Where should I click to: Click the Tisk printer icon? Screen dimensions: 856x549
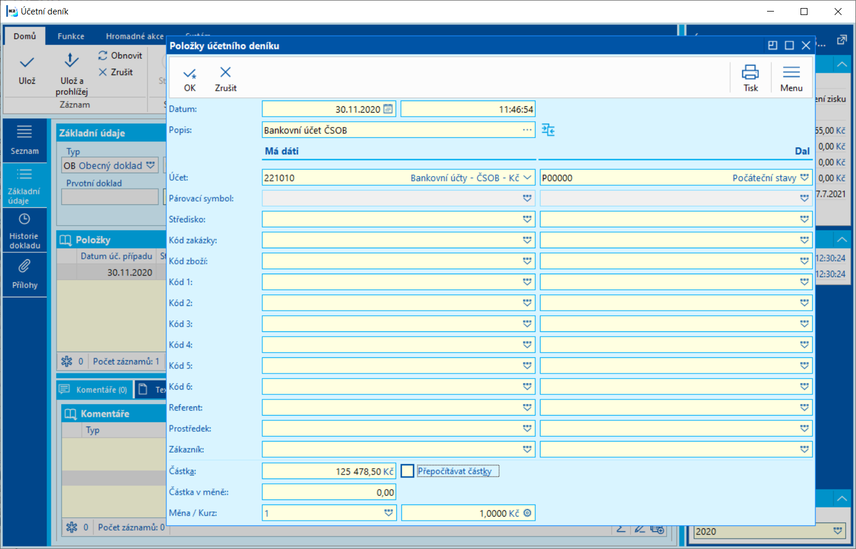[750, 72]
